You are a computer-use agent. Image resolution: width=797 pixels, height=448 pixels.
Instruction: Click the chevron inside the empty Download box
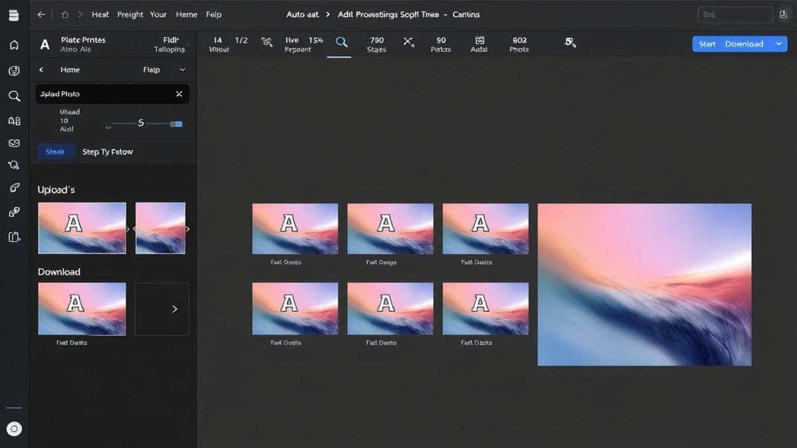tap(175, 309)
